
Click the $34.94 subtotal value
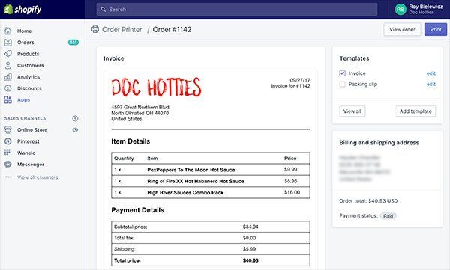tap(250, 227)
